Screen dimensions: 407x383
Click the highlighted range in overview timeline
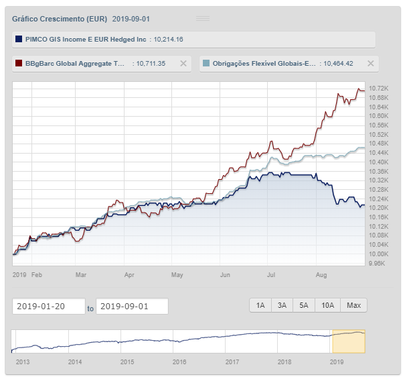pyautogui.click(x=348, y=341)
